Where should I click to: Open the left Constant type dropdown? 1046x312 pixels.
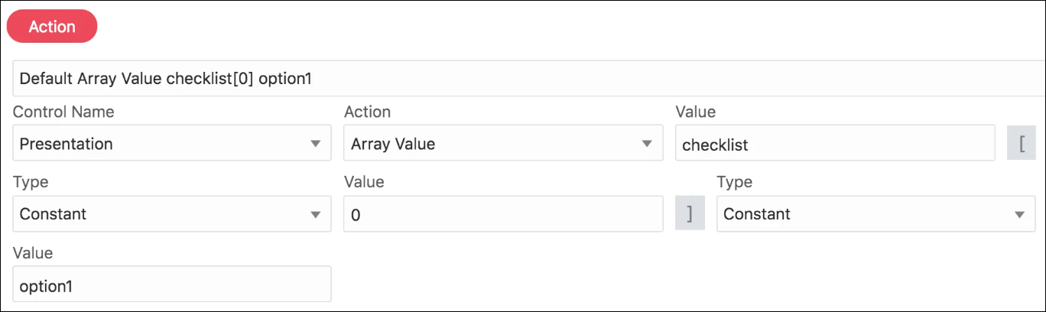[x=172, y=214]
